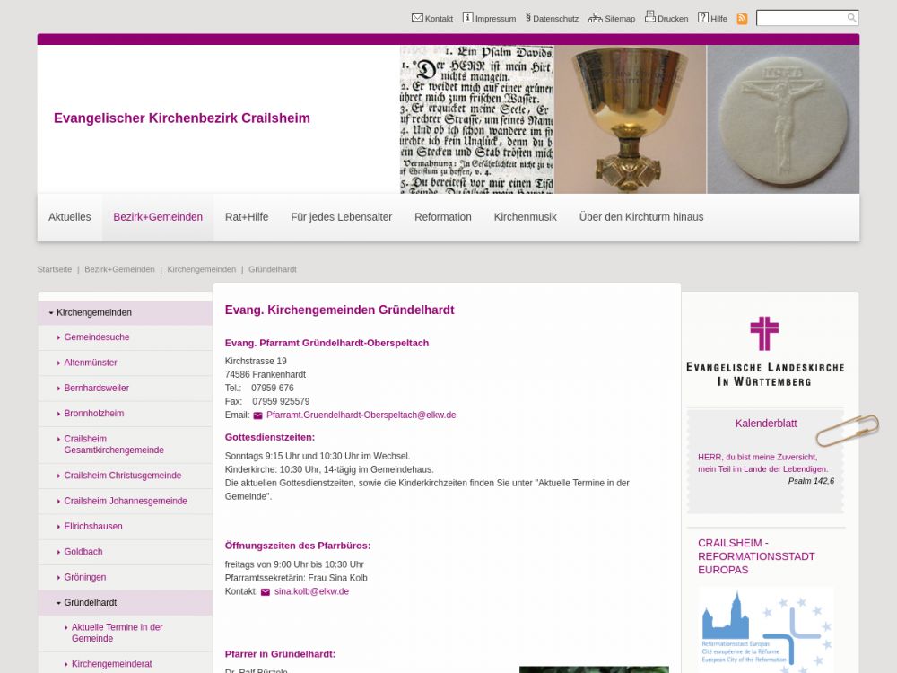Open the Goldbach parish sidebar item
Image resolution: width=897 pixels, height=673 pixels.
(83, 552)
